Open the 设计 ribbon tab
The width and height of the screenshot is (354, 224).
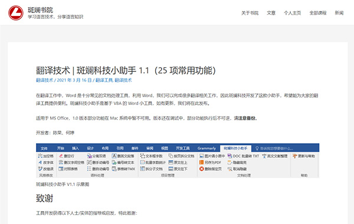(90, 148)
